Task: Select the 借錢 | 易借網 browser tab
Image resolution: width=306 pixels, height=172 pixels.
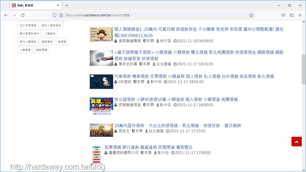Action: click(x=36, y=5)
